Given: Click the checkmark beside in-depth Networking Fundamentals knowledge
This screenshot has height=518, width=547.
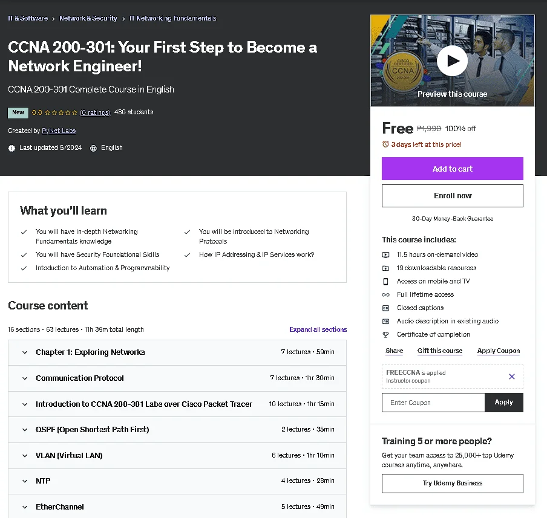Looking at the screenshot, I should click(24, 232).
